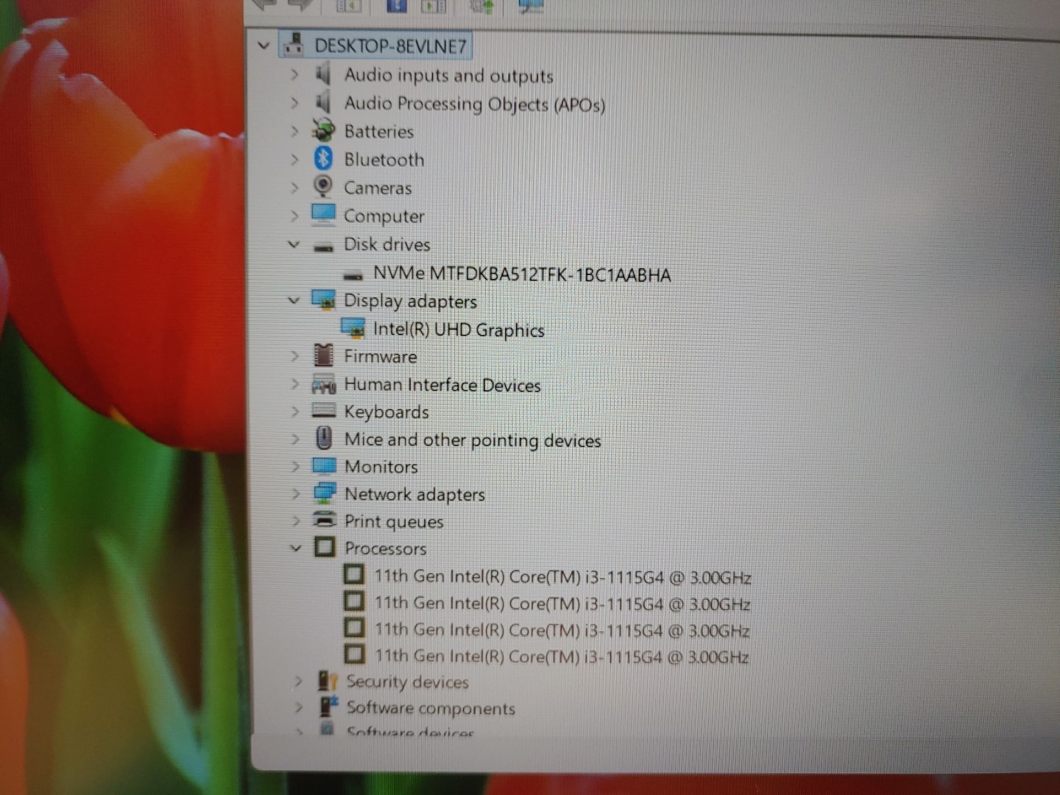Select the Software components category
1060x795 pixels.
tap(430, 708)
